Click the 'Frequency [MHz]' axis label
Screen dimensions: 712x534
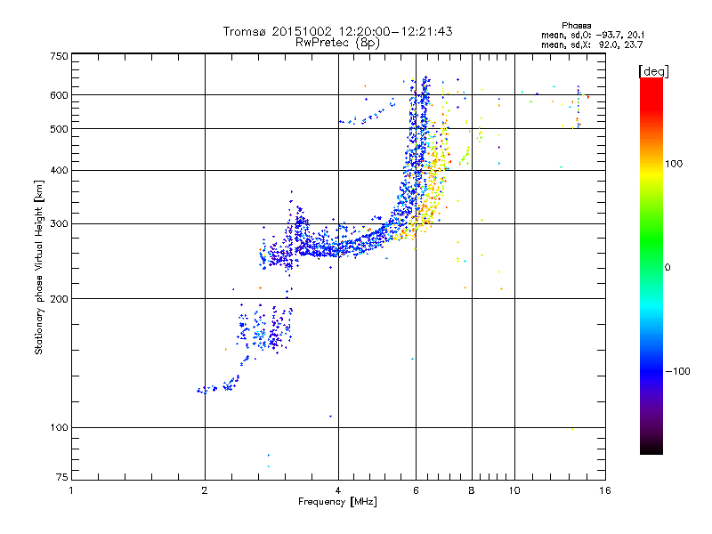click(337, 502)
